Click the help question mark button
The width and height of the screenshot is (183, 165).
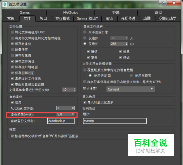coord(163,3)
